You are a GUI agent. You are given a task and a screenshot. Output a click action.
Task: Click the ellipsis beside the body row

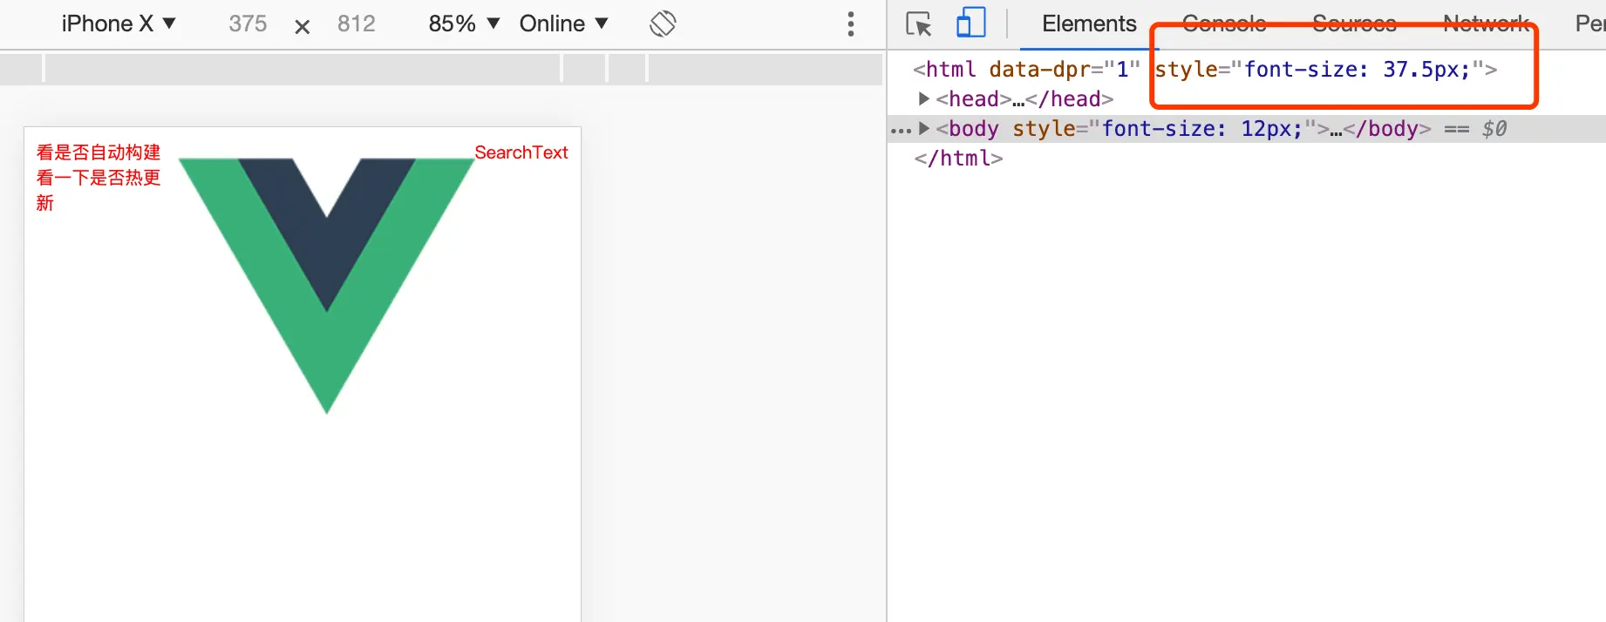point(901,131)
